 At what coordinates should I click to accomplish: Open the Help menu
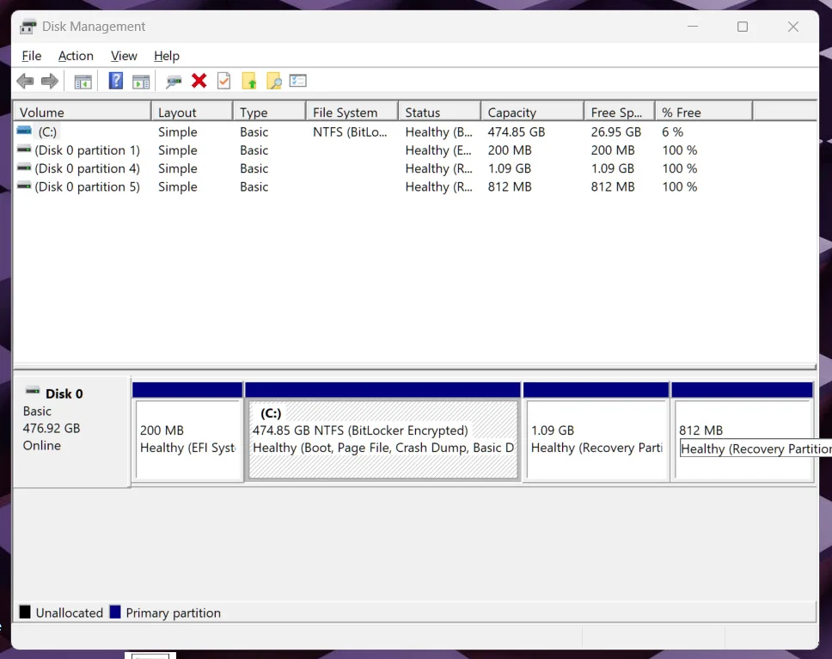click(167, 56)
